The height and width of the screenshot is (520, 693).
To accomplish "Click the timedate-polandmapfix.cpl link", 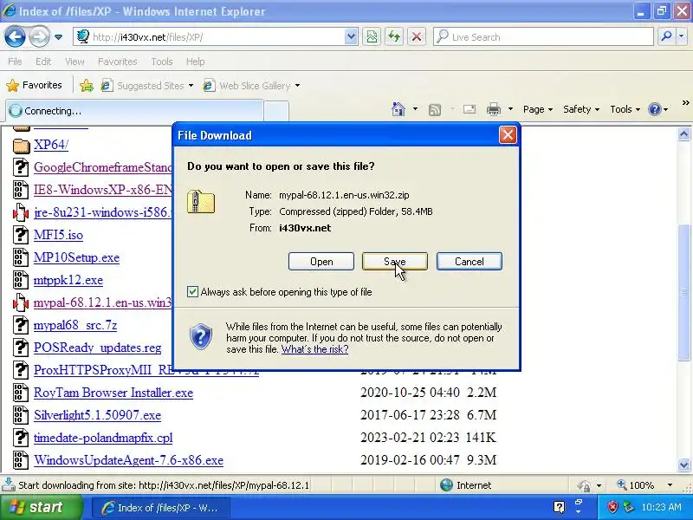I will (x=103, y=438).
